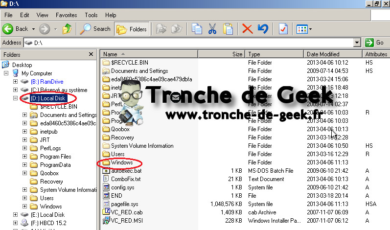
Task: Click the Forward arrow icon
Action: pos(45,29)
